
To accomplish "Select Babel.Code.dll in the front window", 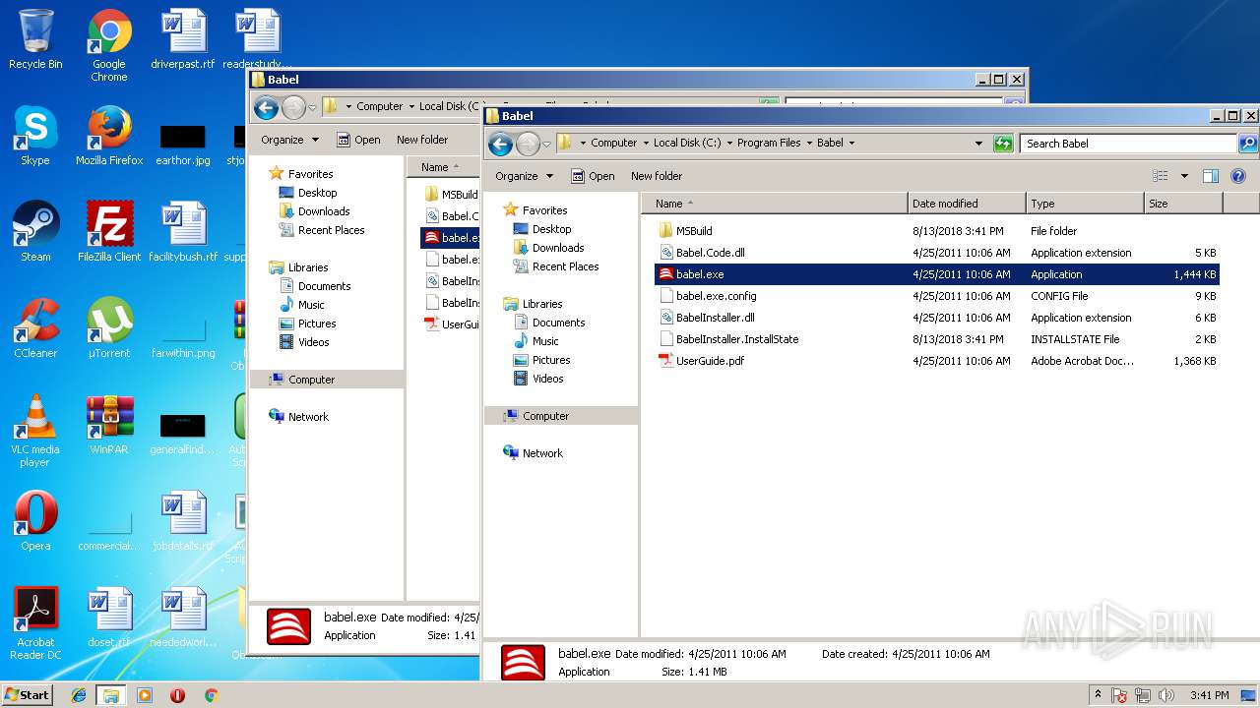I will [936, 253].
